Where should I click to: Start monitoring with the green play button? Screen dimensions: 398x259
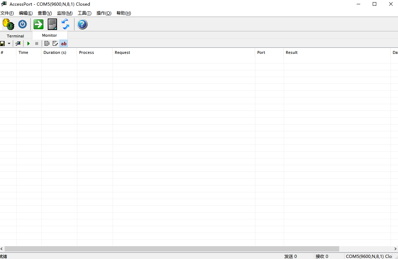(x=29, y=44)
